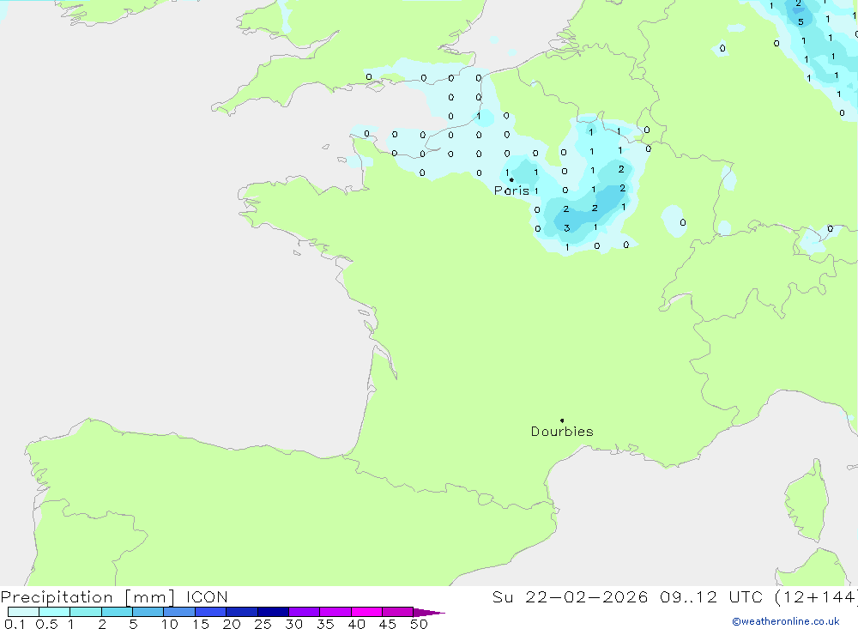Click the legend scale label 25
Image resolution: width=858 pixels, height=629 pixels.
point(263,624)
